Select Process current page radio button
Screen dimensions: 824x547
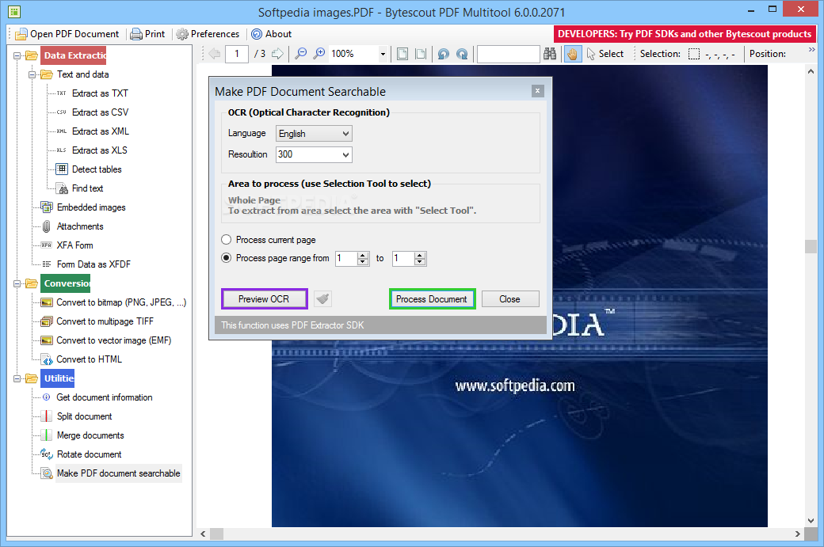[x=226, y=239]
